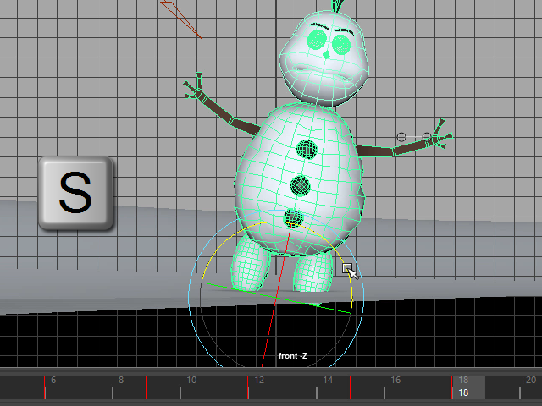Select the twig hair on the snowman's head
The image size is (542, 406).
[340, 6]
